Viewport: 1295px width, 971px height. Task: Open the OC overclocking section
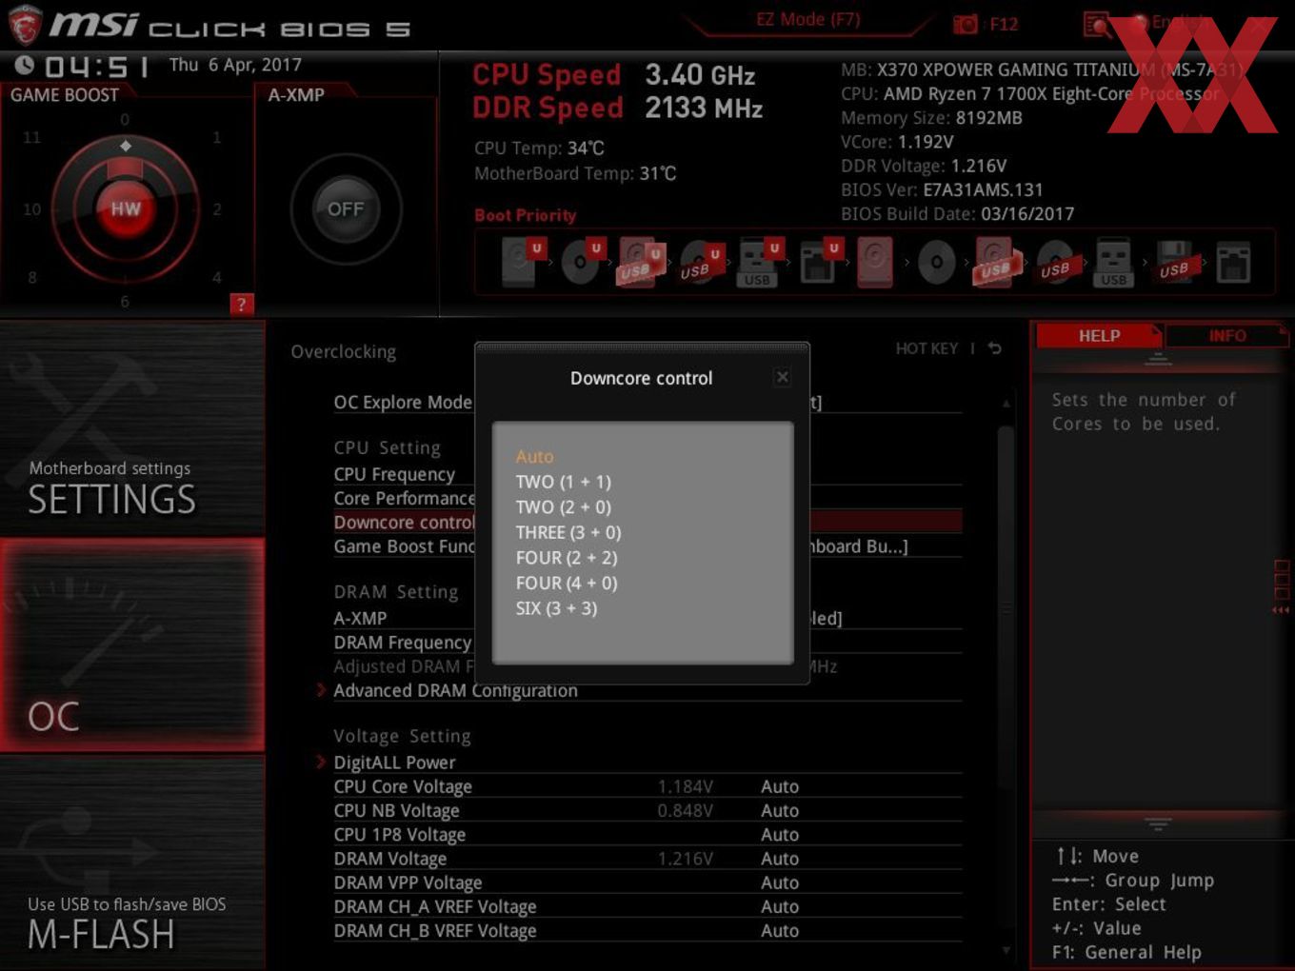(x=132, y=644)
